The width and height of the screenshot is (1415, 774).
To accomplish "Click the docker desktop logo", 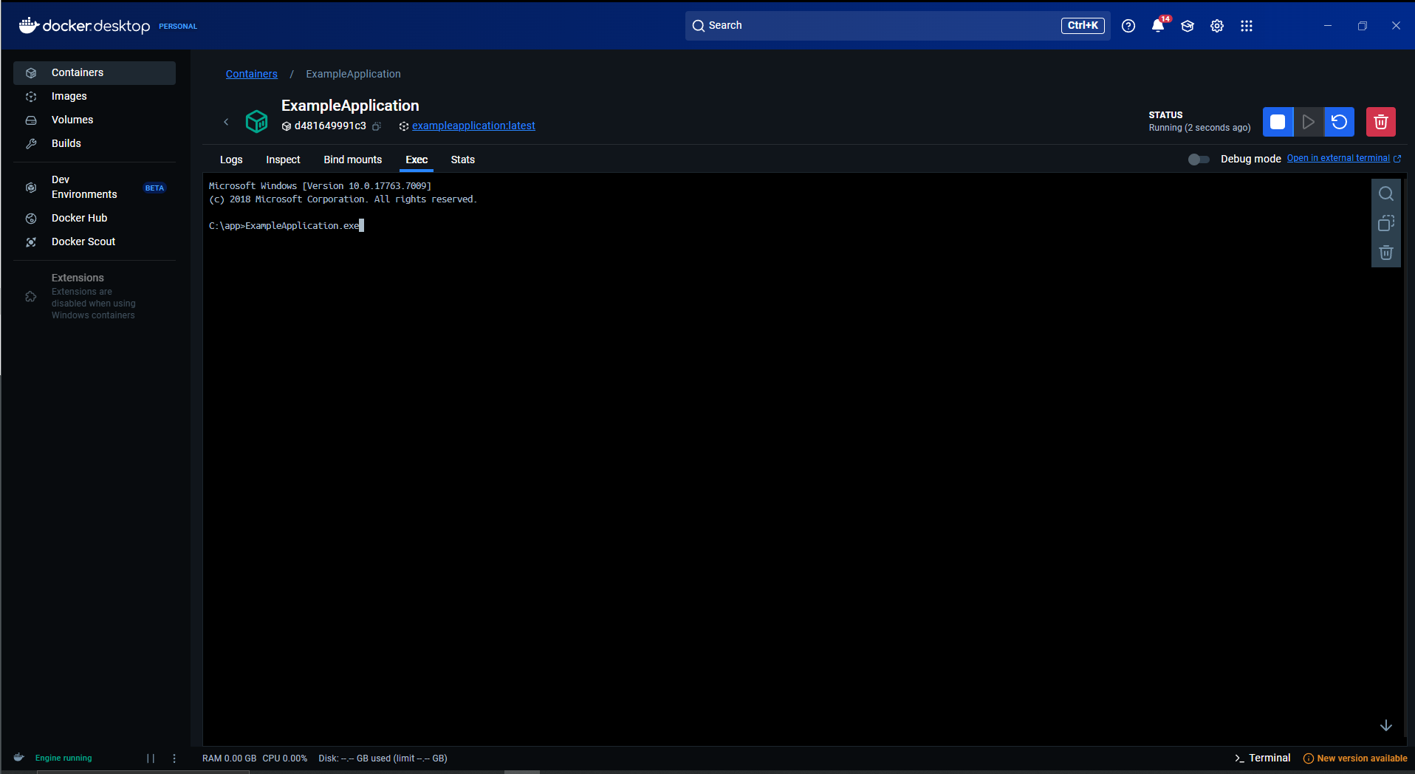I will [x=84, y=26].
